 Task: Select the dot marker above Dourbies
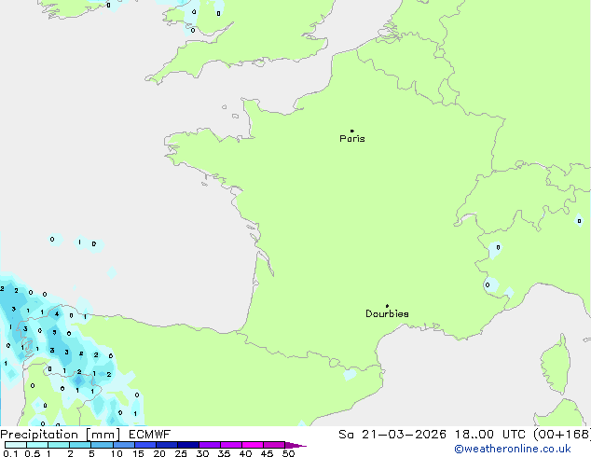click(x=387, y=306)
